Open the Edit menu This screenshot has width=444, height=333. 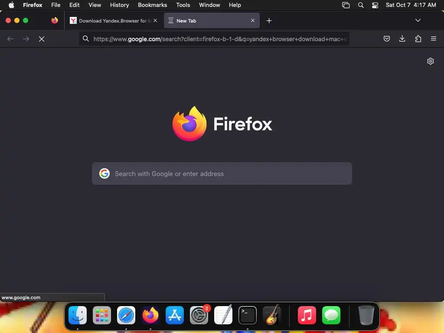[75, 5]
